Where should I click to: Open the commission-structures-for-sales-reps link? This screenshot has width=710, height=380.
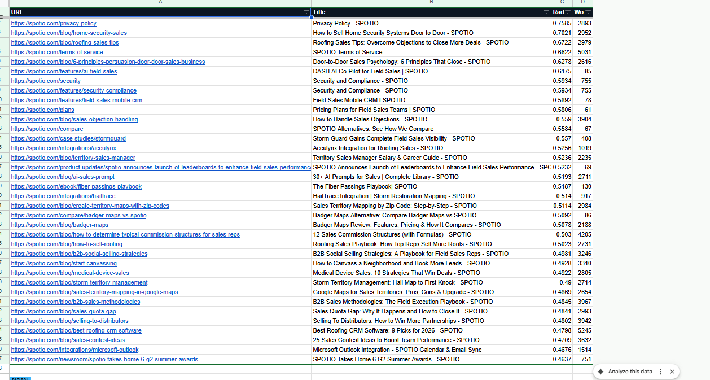coord(125,234)
